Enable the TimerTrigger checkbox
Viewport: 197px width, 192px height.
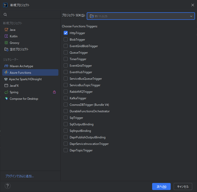pyautogui.click(x=66, y=59)
